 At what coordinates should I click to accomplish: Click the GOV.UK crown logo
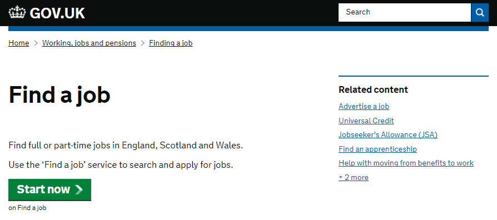(17, 13)
